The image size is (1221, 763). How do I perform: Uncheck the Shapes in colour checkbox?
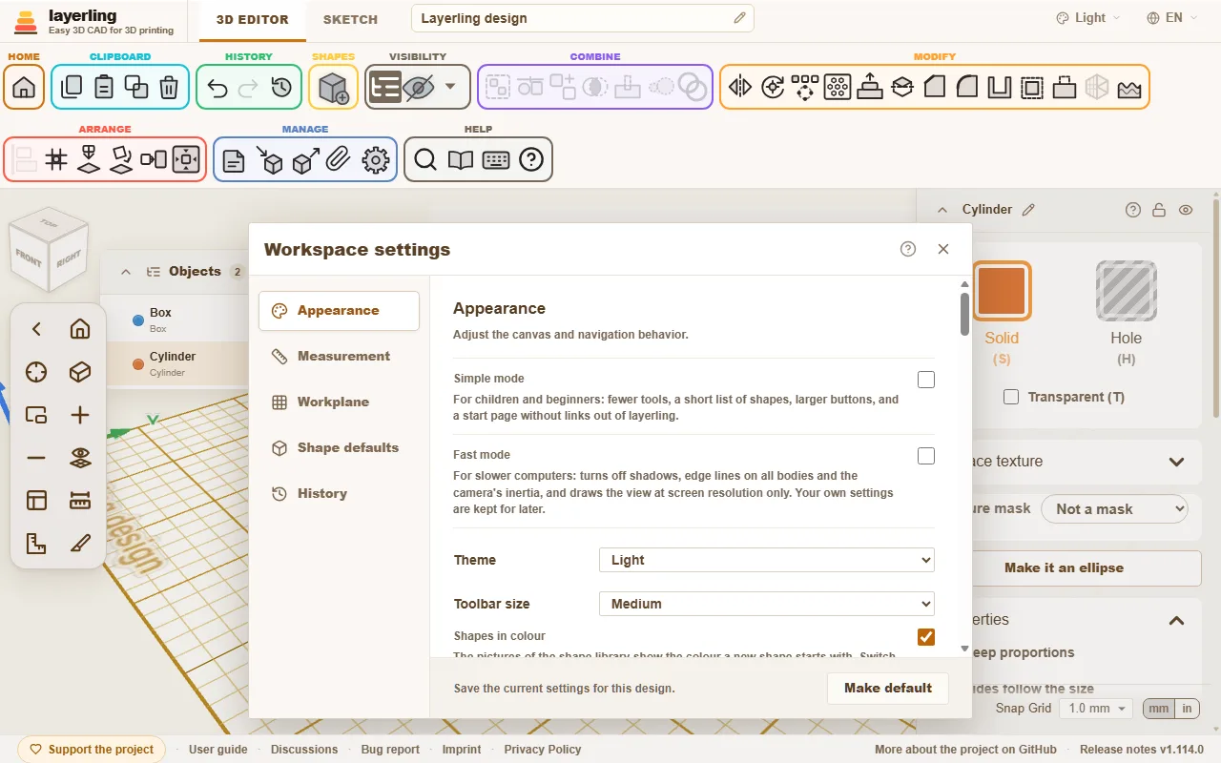pyautogui.click(x=925, y=636)
